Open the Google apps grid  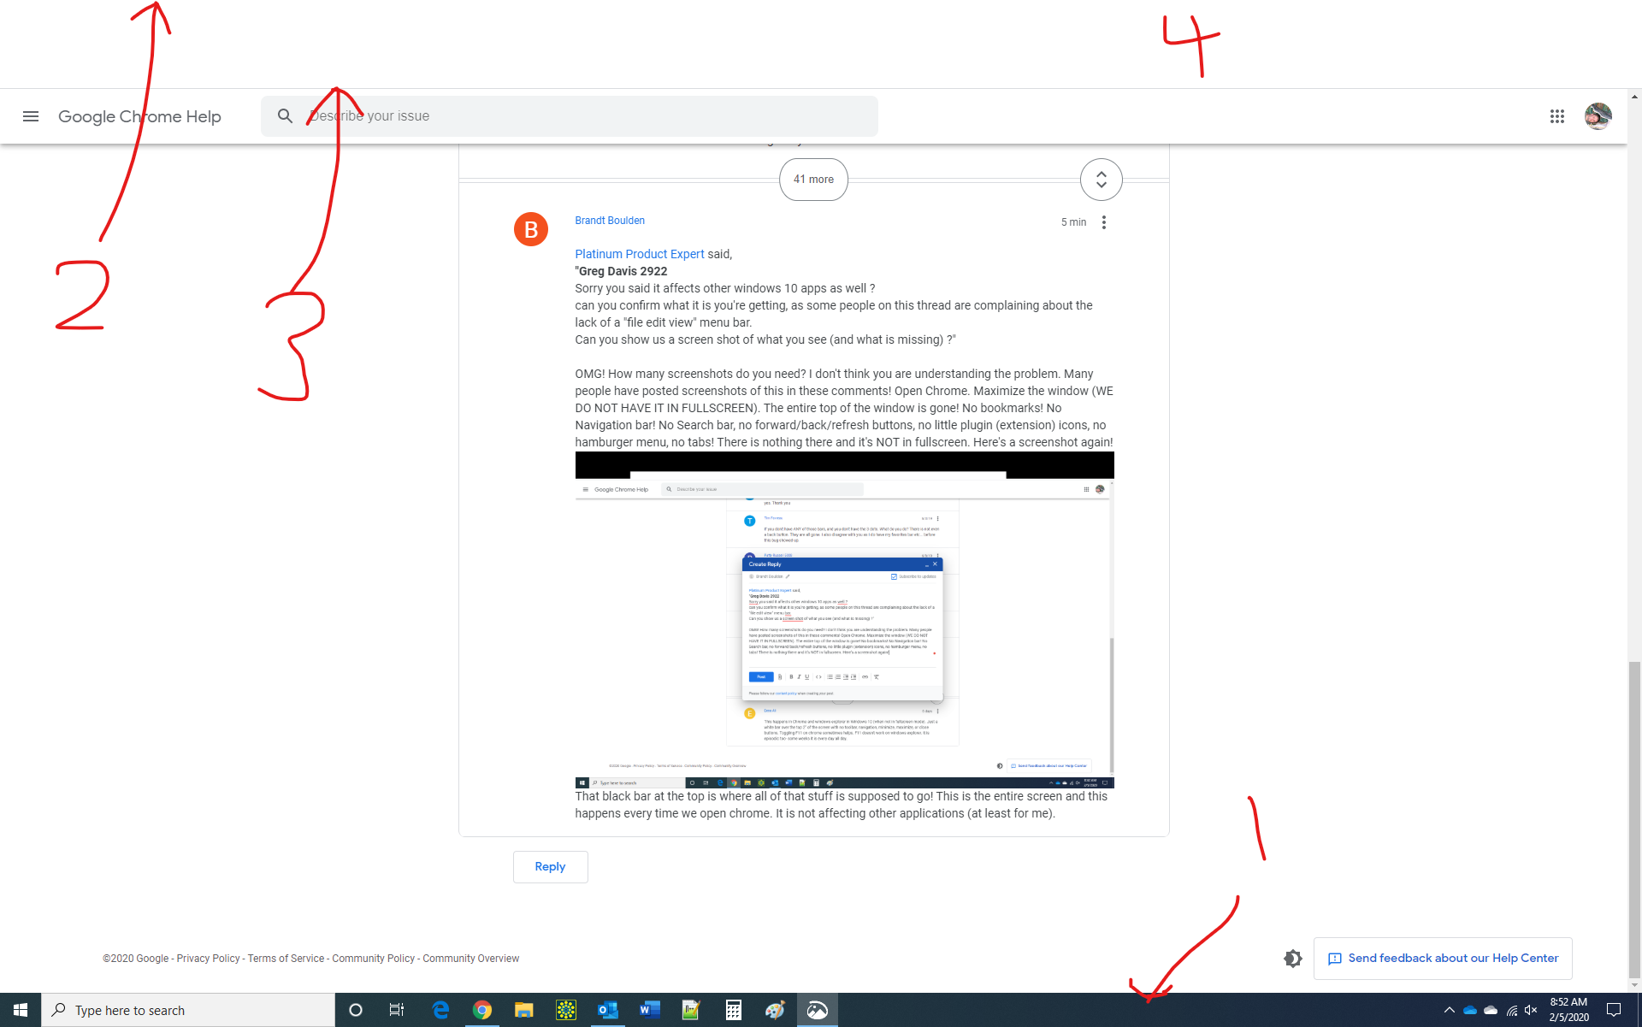pos(1556,116)
